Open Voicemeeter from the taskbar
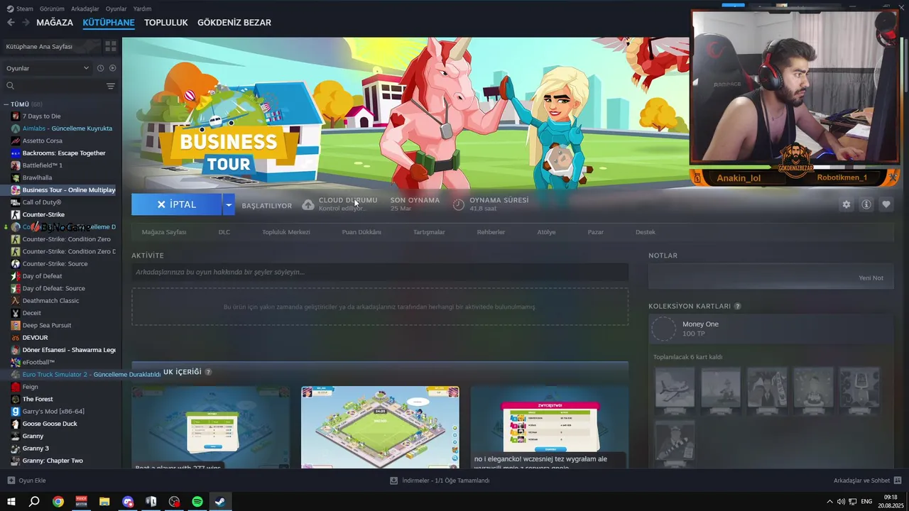909x511 pixels. tap(81, 502)
